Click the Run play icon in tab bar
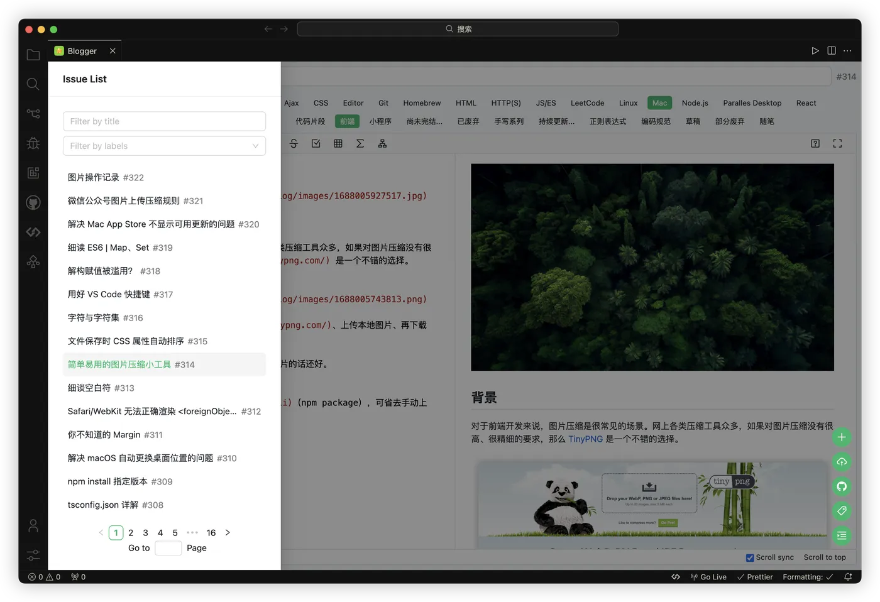Image resolution: width=880 pixels, height=602 pixels. click(x=815, y=51)
